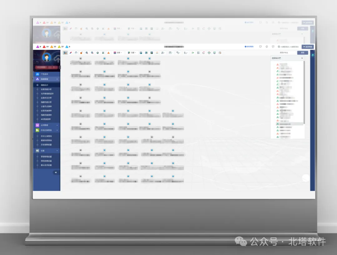Open the 全部 dropdown with red-blue icon
Screen dimensions: 337x255
(118, 53)
